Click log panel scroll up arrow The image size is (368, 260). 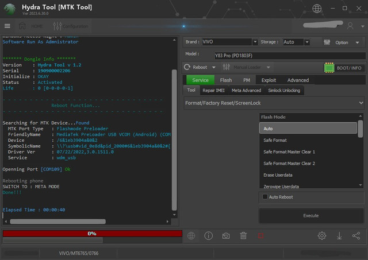pos(174,40)
